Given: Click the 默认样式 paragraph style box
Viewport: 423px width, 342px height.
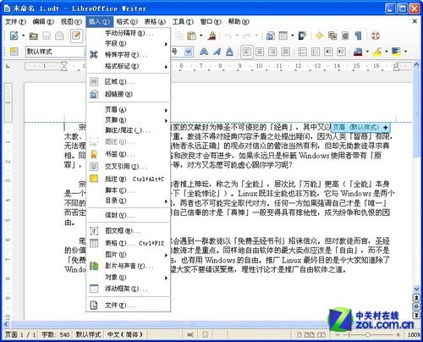Looking at the screenshot, I should (x=55, y=52).
